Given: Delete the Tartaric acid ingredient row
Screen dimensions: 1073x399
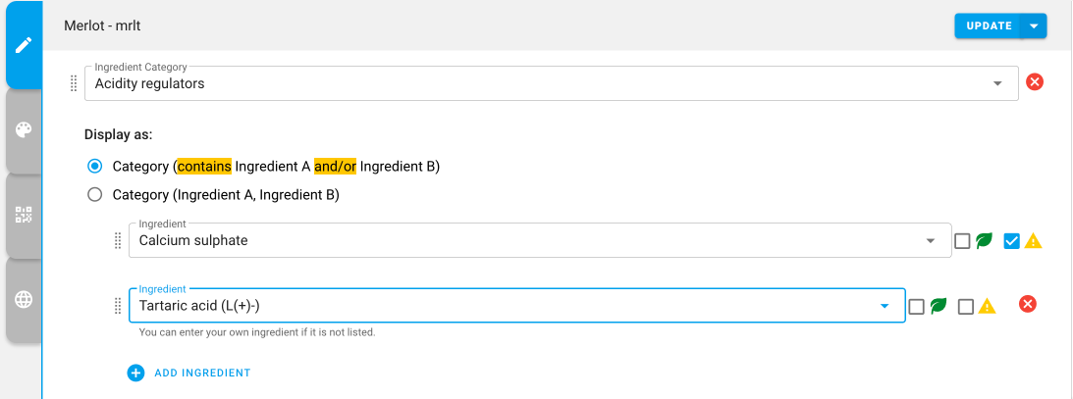Looking at the screenshot, I should point(1027,304).
